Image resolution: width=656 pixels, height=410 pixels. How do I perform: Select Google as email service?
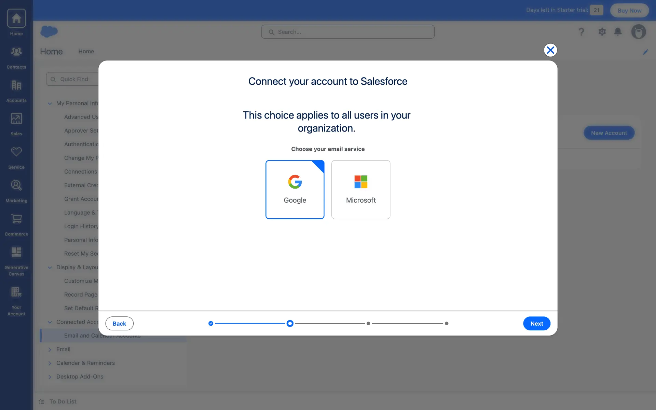[295, 190]
